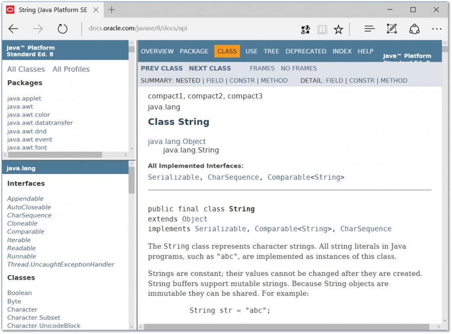Click the browser forward arrow

38,28
